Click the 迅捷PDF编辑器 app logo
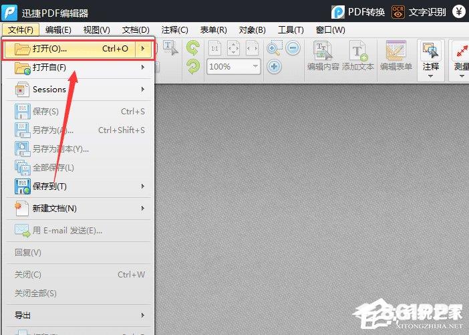Viewport: 469px width, 335px height. 9,13
